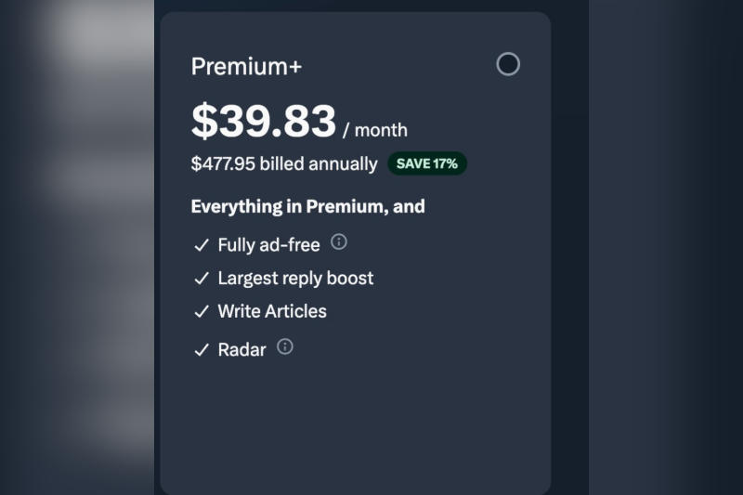
Task: Click the SAVE 17% badge
Action: (x=426, y=163)
